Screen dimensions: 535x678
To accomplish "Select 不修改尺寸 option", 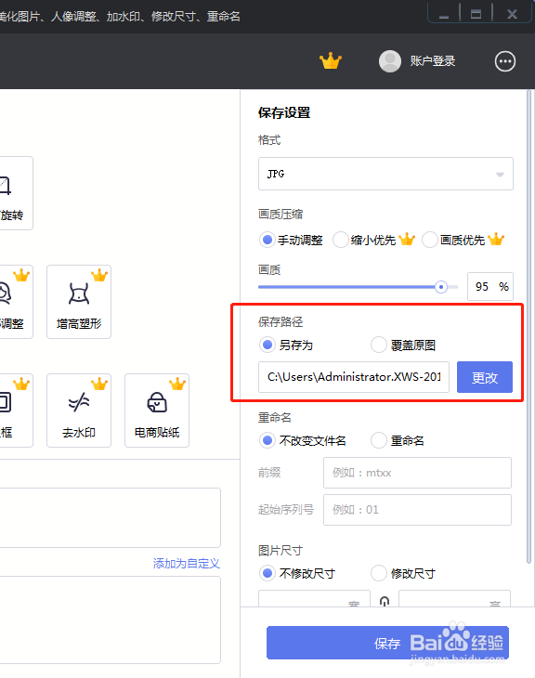I will (297, 573).
